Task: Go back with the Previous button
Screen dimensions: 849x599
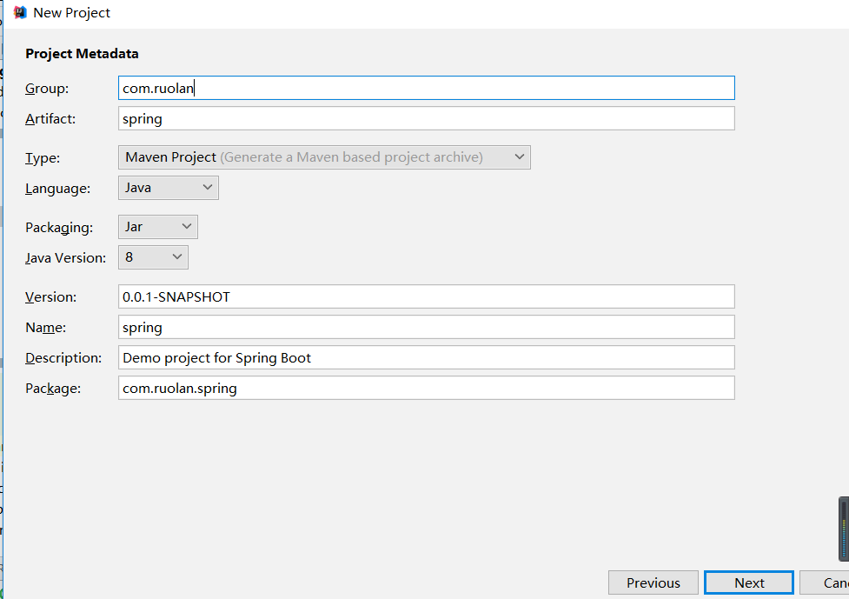Action: [653, 582]
